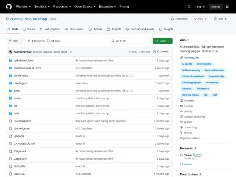Screen dimensions: 236x177
Task: Open CHANGELOG.md file
Action: [24, 143]
